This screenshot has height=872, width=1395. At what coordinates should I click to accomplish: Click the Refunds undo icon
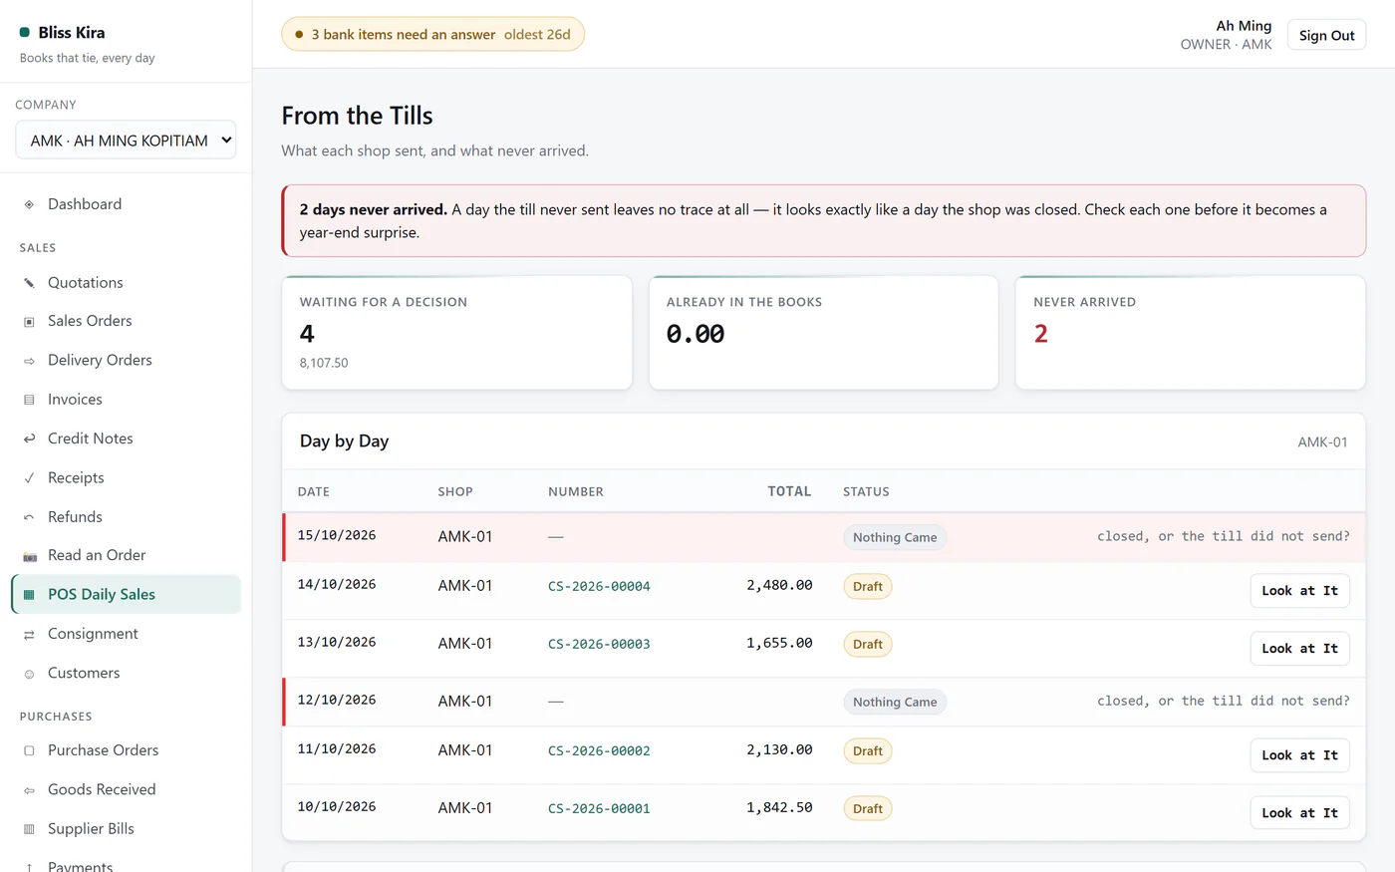[x=29, y=517]
